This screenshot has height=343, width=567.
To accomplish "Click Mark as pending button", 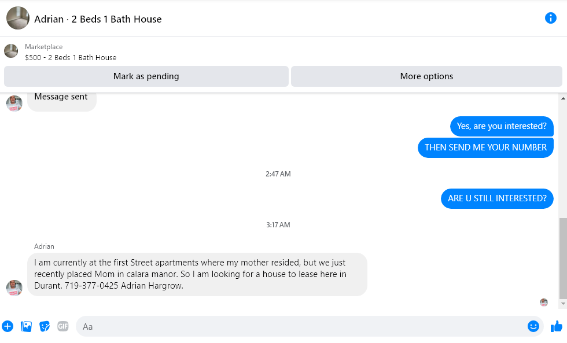I will (x=146, y=76).
